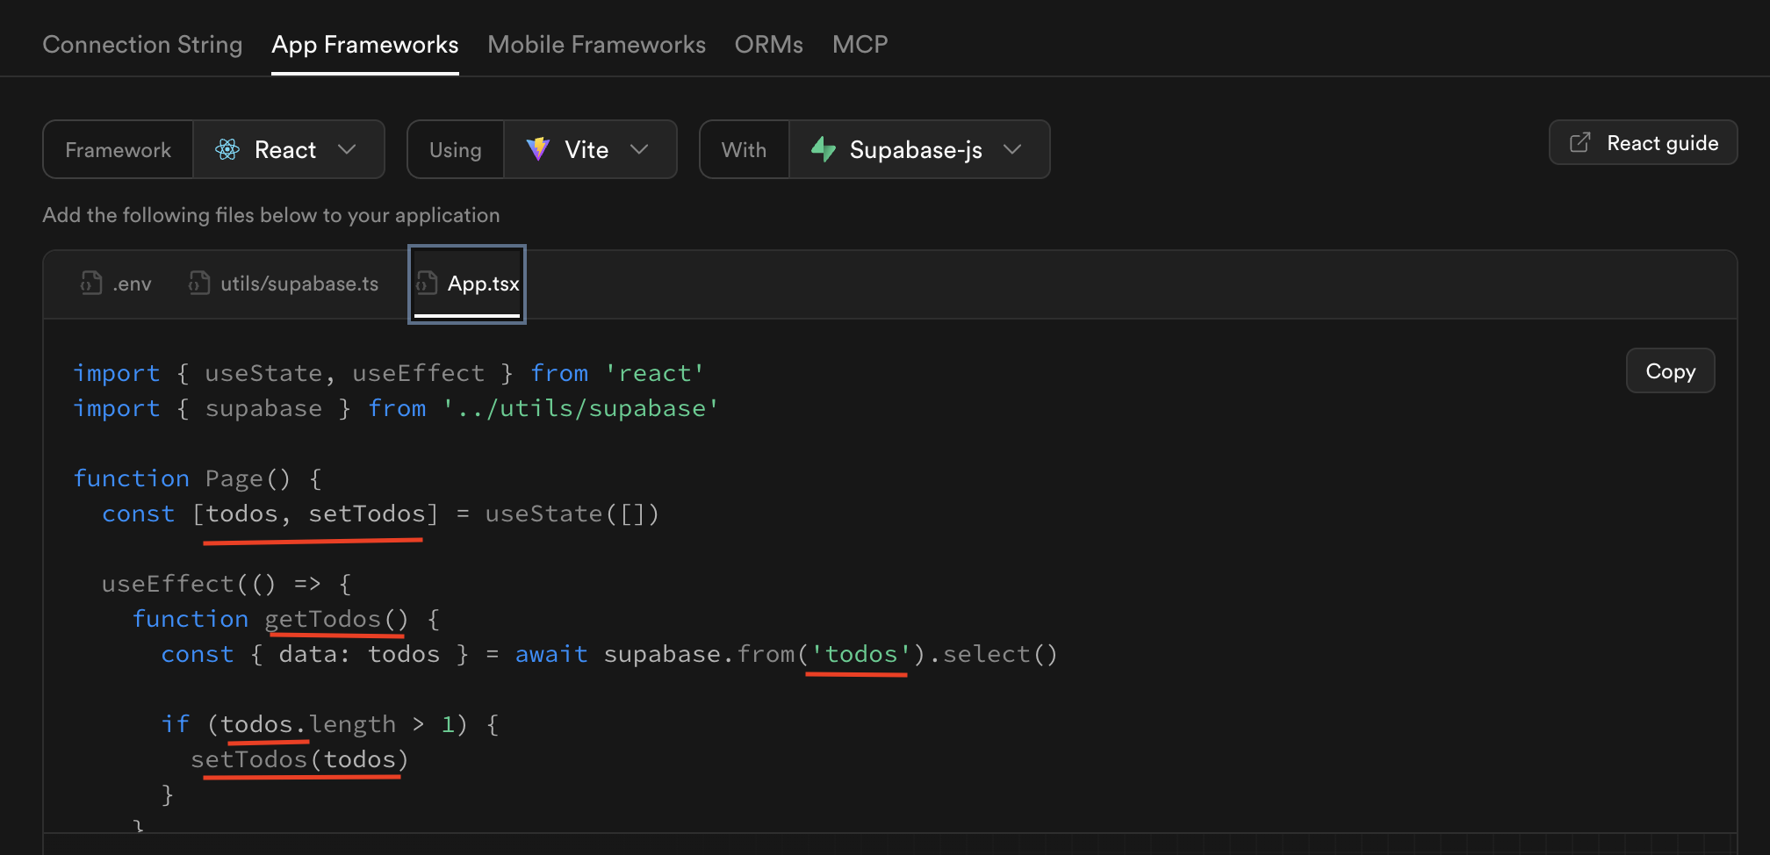Image resolution: width=1770 pixels, height=855 pixels.
Task: Open the Framework dropdown chevron next to React
Action: coord(347,149)
